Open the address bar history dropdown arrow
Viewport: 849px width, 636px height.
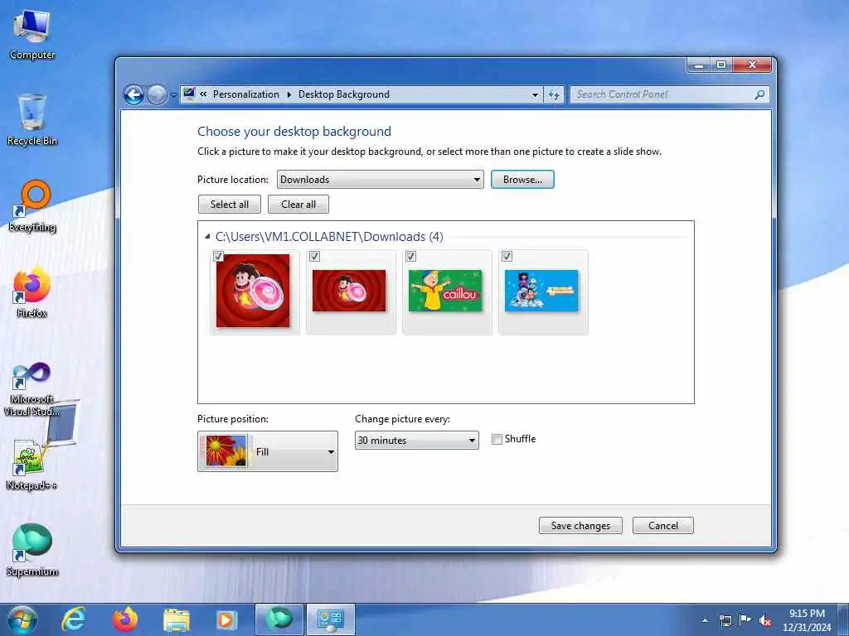click(535, 94)
